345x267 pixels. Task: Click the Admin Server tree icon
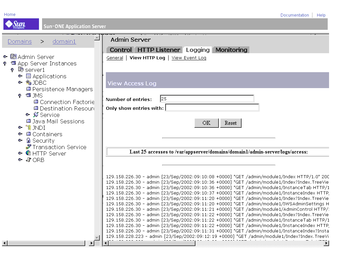click(14, 57)
